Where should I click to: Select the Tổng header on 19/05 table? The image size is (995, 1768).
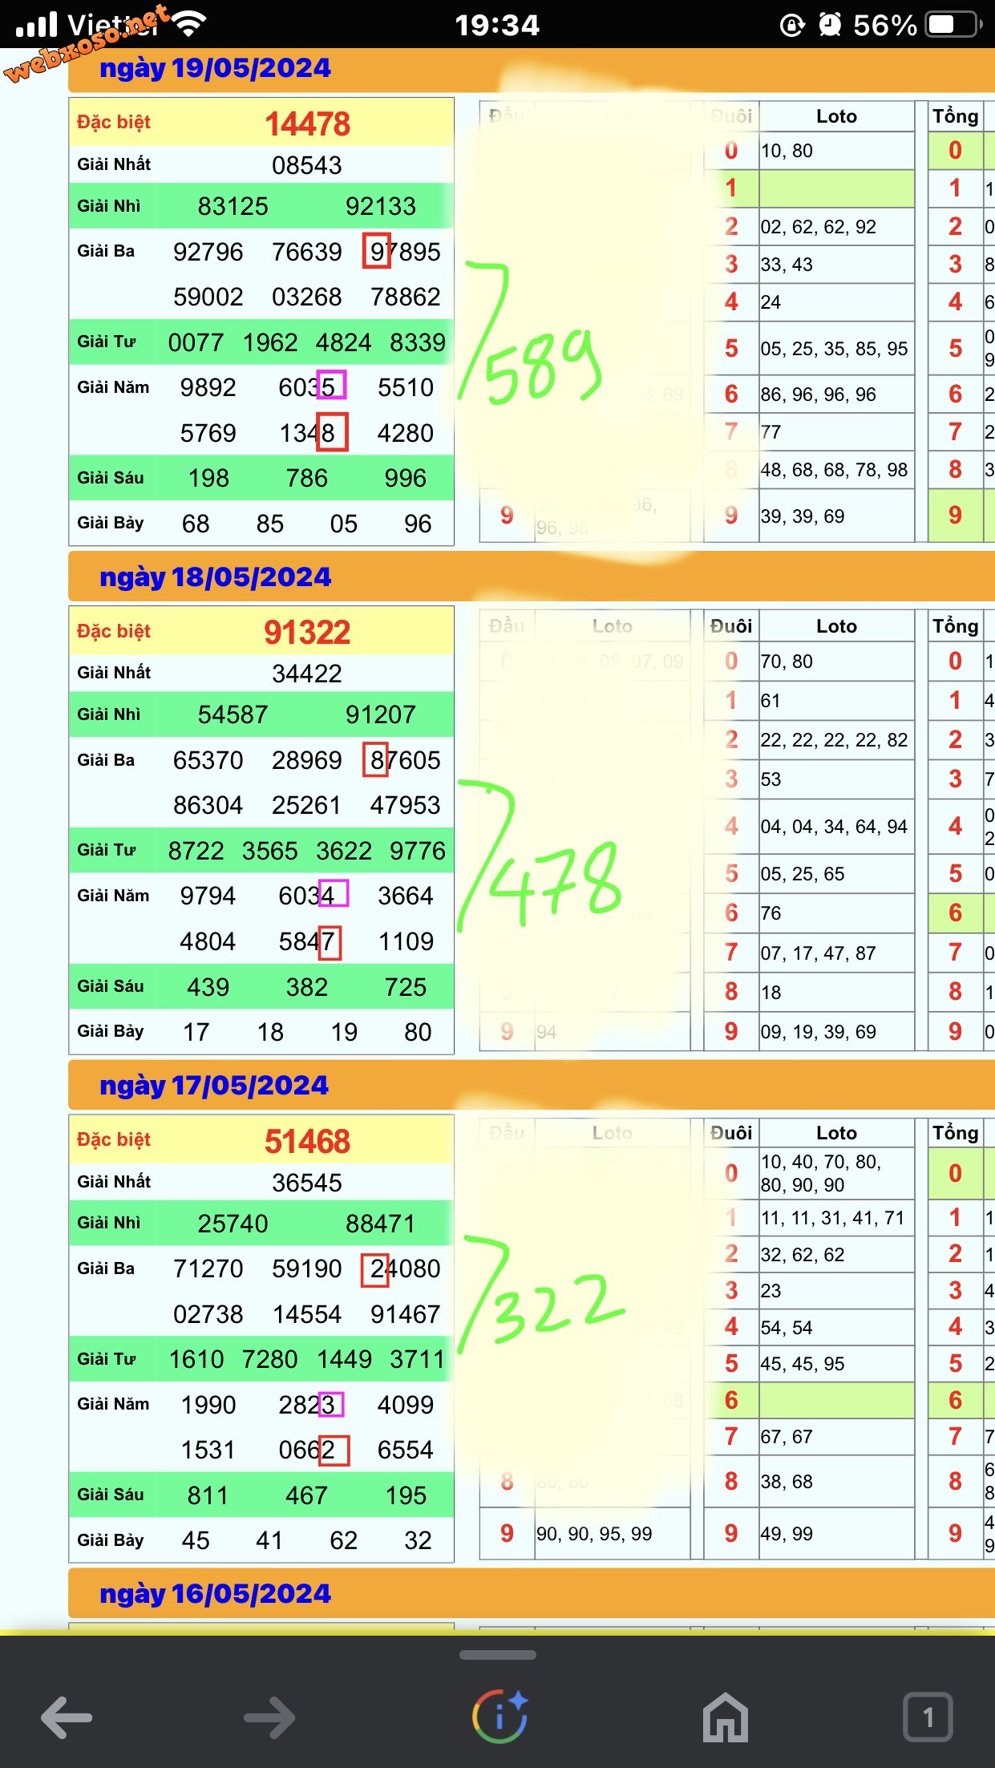click(x=955, y=116)
